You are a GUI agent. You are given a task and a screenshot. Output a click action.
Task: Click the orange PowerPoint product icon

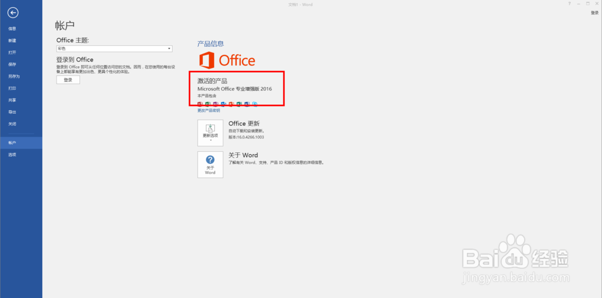coord(231,104)
